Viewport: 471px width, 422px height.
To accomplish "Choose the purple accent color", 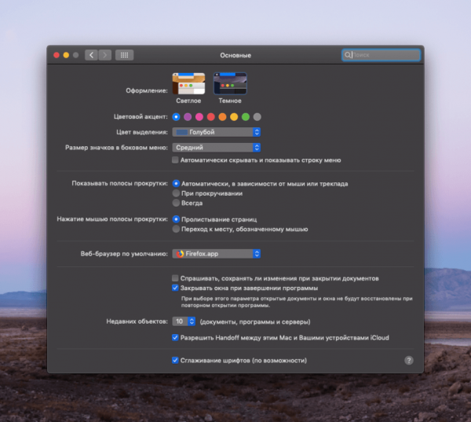I will click(x=188, y=117).
